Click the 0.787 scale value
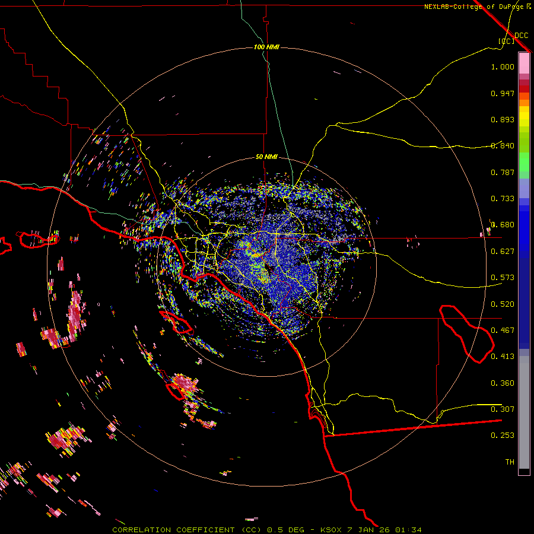Viewport: 534px width, 534px height. coord(503,172)
